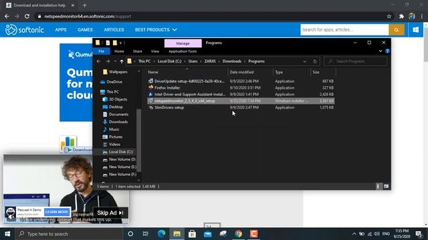Image resolution: width=428 pixels, height=240 pixels.
Task: Show hidden tray icons chevron
Action: 354,234
